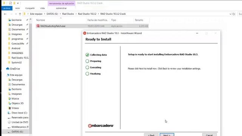242x136 pixels.
Task: Click Rad Studio 10.3.2 breadcrumb segment
Action: pyautogui.click(x=87, y=14)
